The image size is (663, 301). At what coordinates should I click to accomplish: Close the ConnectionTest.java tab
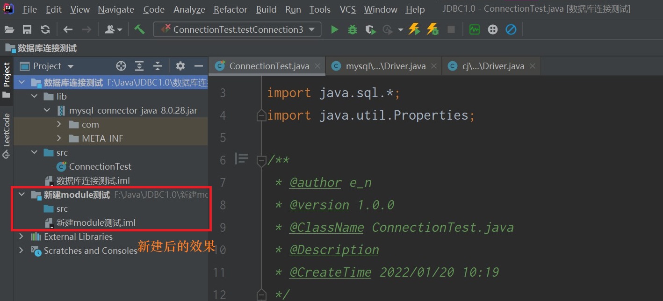tap(317, 66)
